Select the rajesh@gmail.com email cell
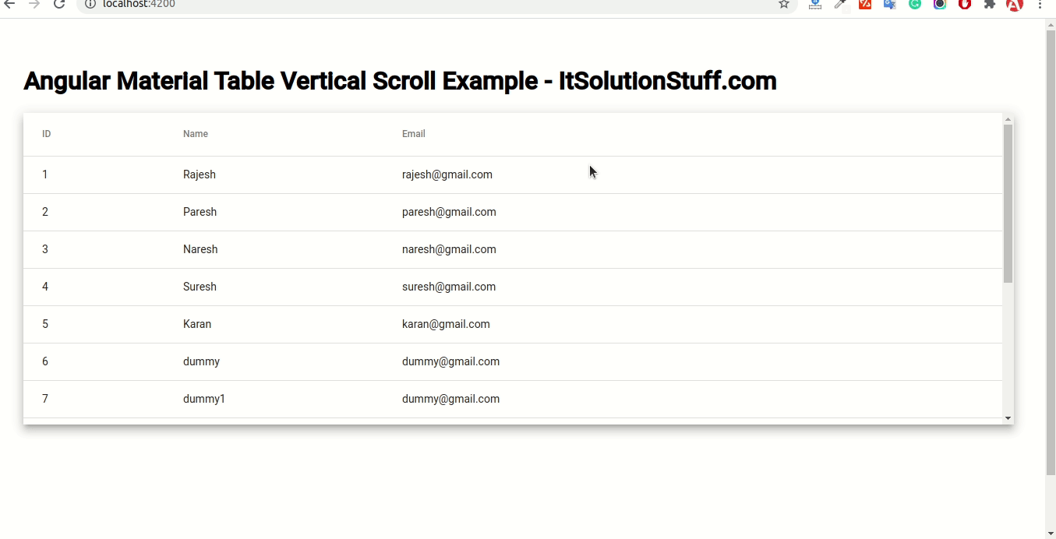This screenshot has width=1056, height=539. [447, 174]
